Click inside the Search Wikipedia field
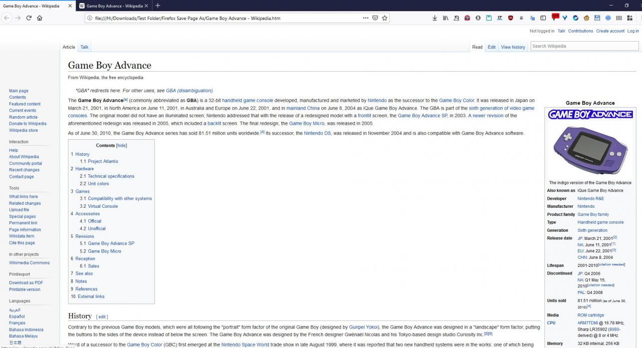 584,46
